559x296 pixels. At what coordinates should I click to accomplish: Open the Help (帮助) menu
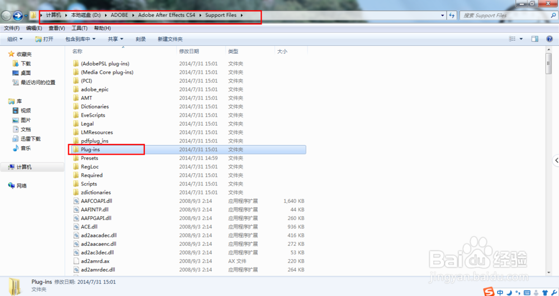tap(102, 28)
